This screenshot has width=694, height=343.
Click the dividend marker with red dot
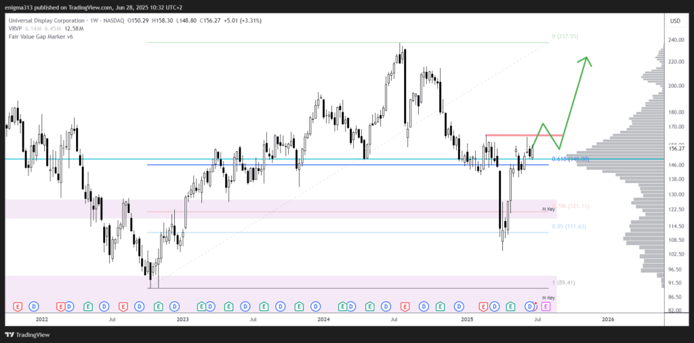tap(530, 306)
